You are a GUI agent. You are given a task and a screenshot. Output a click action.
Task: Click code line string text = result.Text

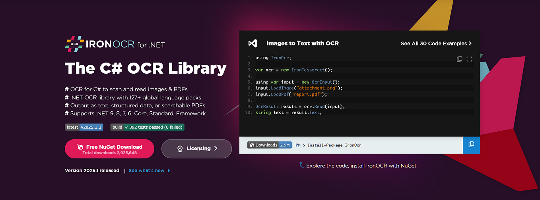(x=288, y=112)
